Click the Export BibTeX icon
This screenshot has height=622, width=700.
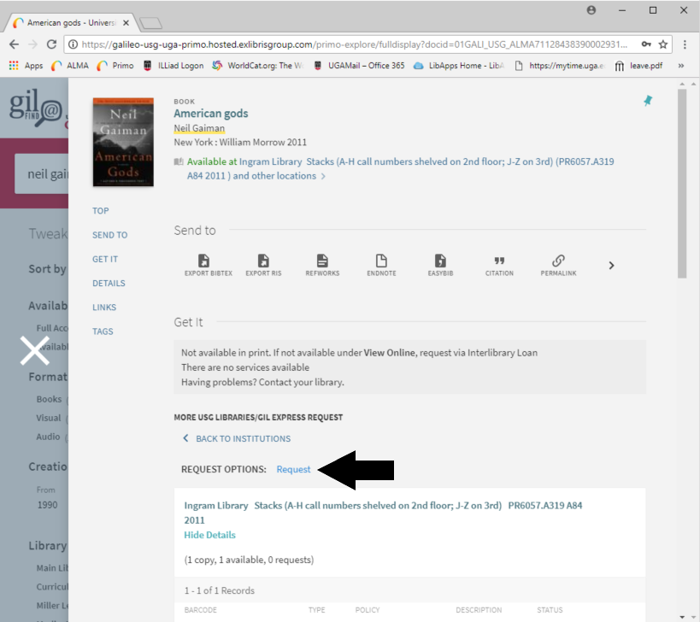click(203, 261)
